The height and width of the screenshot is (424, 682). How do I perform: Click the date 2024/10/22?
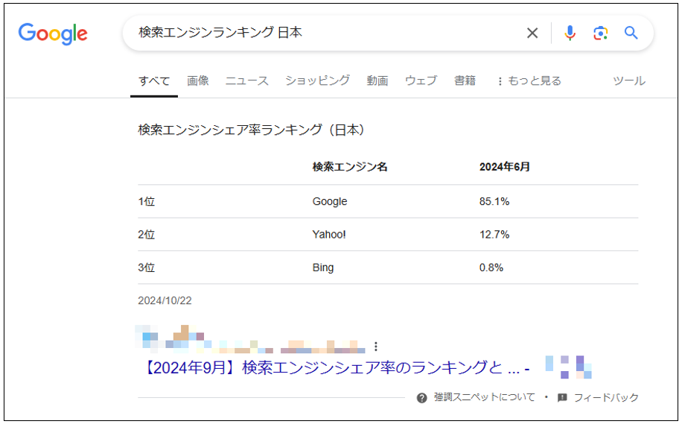pyautogui.click(x=165, y=301)
